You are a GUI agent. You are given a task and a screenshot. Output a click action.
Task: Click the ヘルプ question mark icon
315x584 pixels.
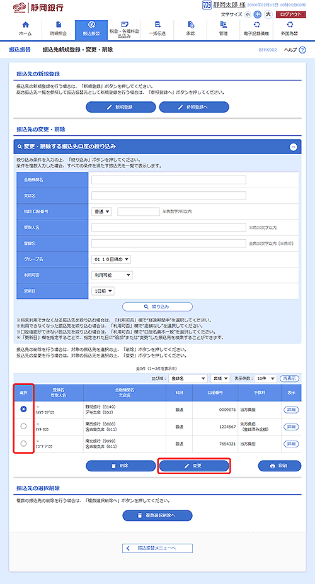(x=302, y=50)
